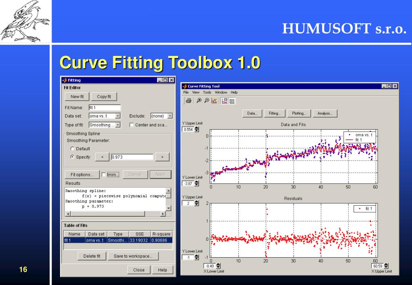Open the Tools menu
Screen dimensions: 412x285
coord(207,93)
